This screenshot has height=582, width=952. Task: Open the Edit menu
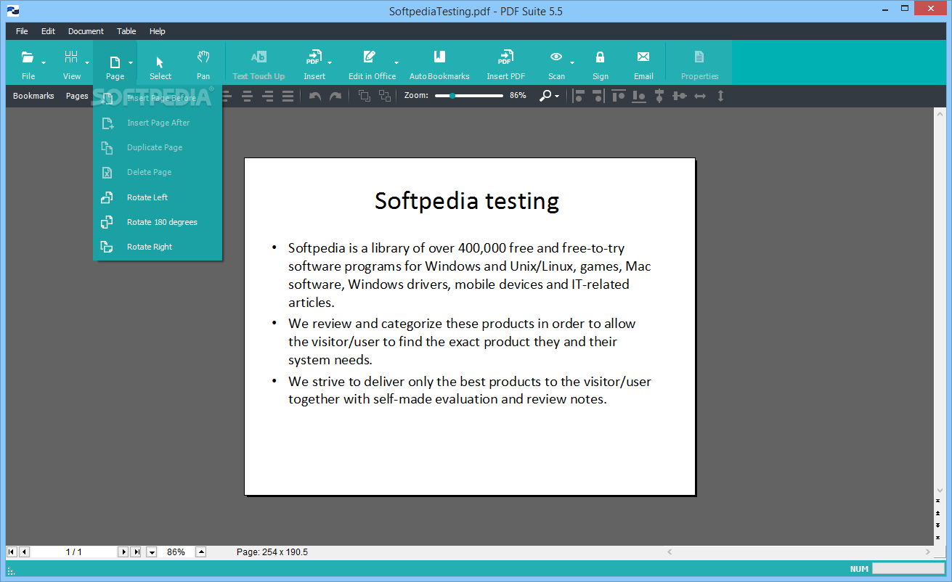[48, 31]
